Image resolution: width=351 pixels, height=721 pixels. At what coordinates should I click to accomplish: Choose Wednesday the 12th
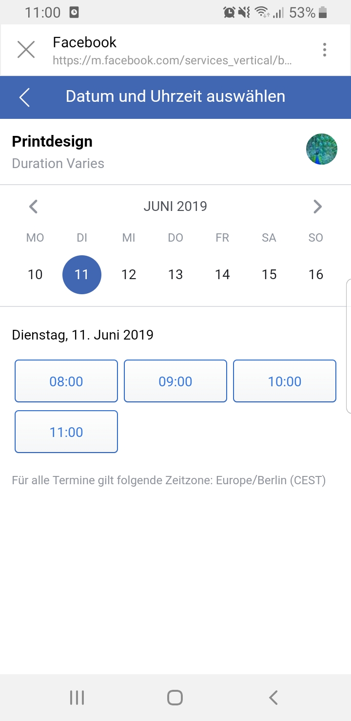(x=129, y=275)
